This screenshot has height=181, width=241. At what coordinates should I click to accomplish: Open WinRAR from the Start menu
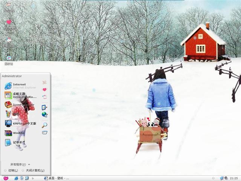click(15, 133)
